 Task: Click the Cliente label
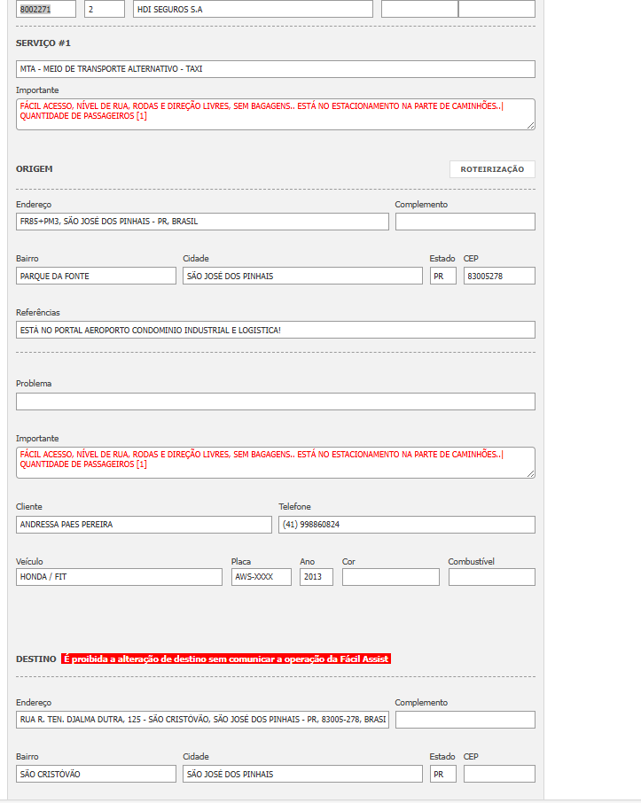click(29, 506)
